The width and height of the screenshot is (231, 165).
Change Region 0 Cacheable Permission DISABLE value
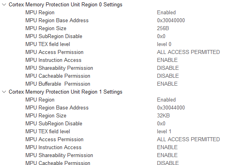[168, 76]
